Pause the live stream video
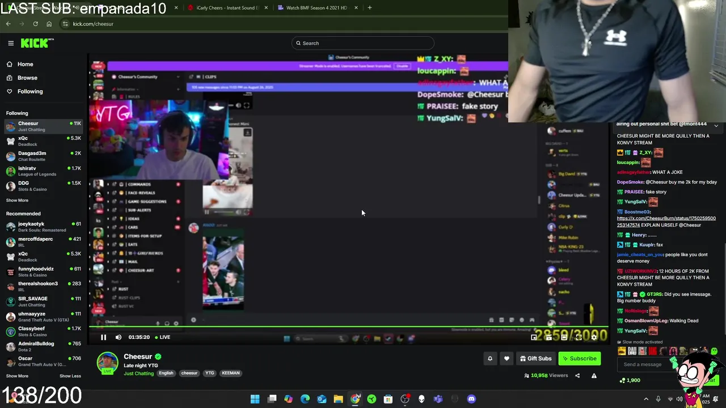Viewport: 726px width, 408px height. point(103,337)
